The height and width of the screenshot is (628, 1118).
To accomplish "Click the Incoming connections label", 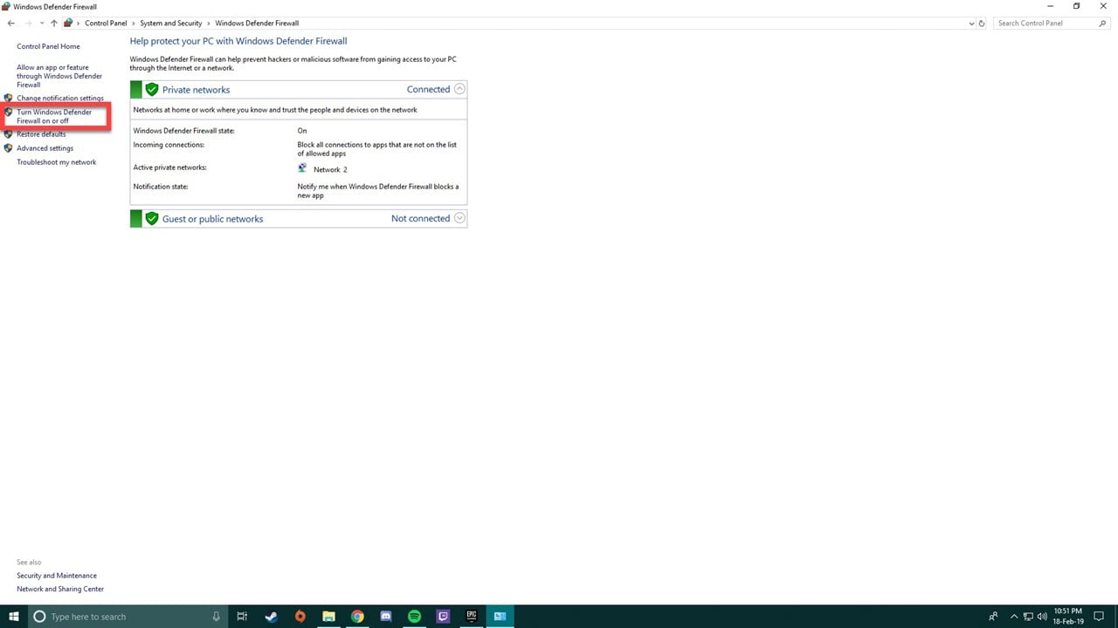I will [x=169, y=145].
